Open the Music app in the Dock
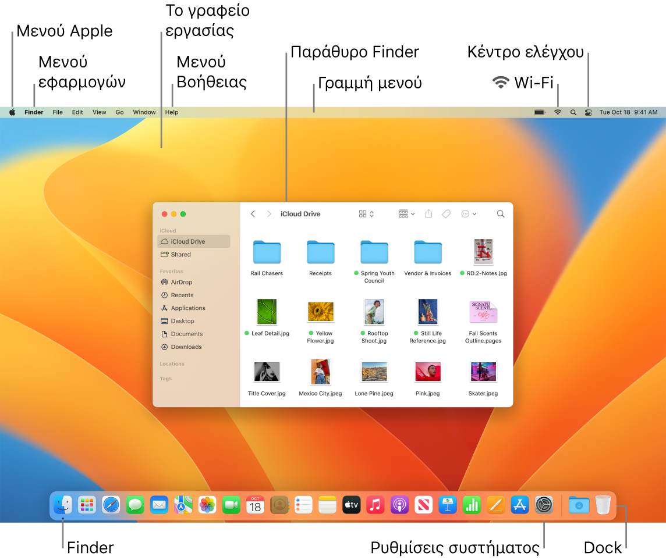 click(375, 505)
